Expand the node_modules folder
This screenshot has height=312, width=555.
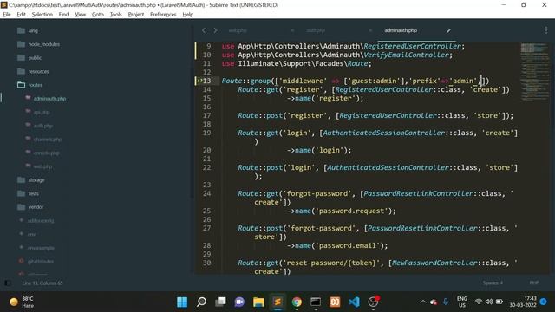tap(43, 44)
